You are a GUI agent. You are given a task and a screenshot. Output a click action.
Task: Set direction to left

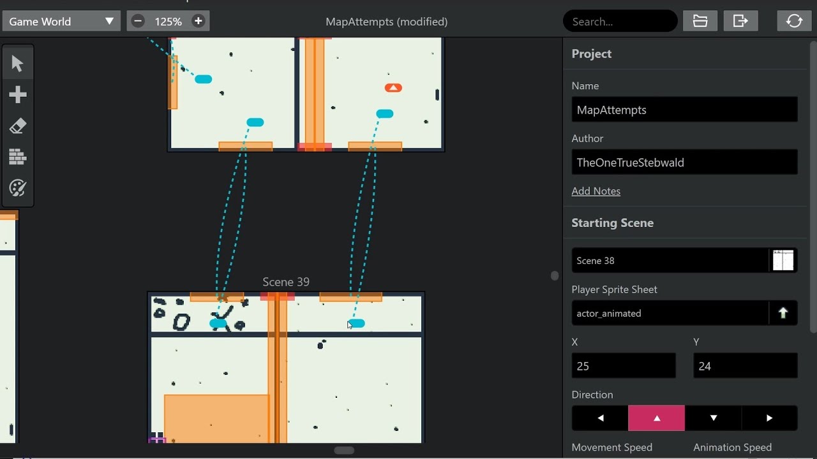pos(600,418)
